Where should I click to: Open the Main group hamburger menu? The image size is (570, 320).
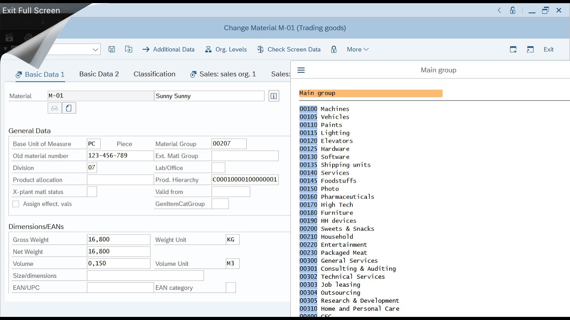point(301,70)
